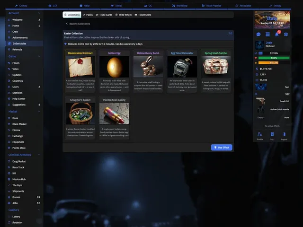Click the notifications bell icon

(x=276, y=35)
